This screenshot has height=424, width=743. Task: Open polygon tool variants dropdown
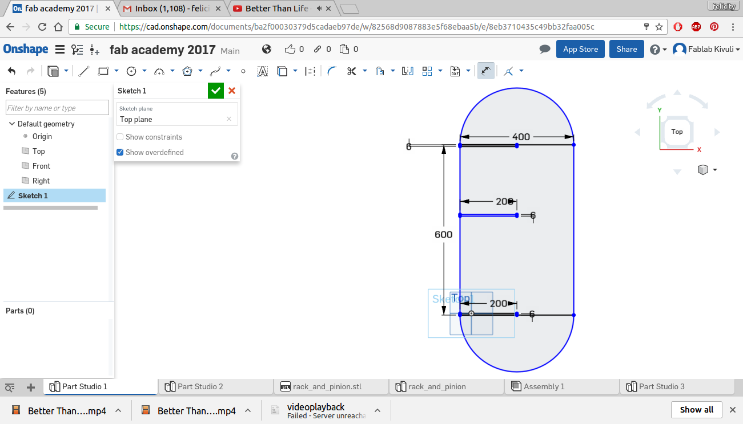200,71
